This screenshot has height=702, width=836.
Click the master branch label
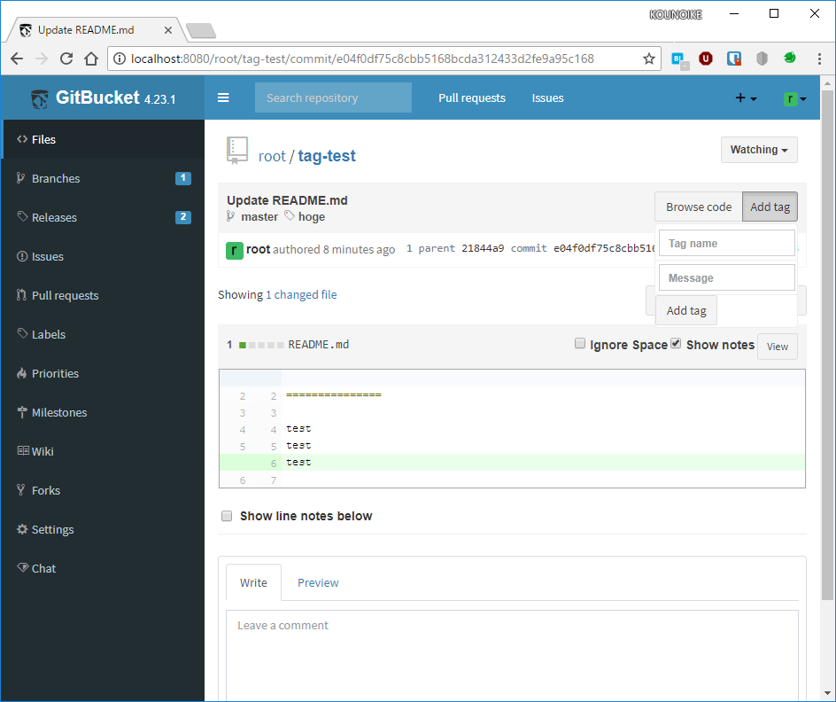tap(259, 216)
